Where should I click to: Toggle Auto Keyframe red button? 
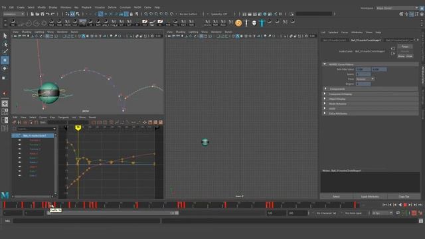tap(414, 213)
